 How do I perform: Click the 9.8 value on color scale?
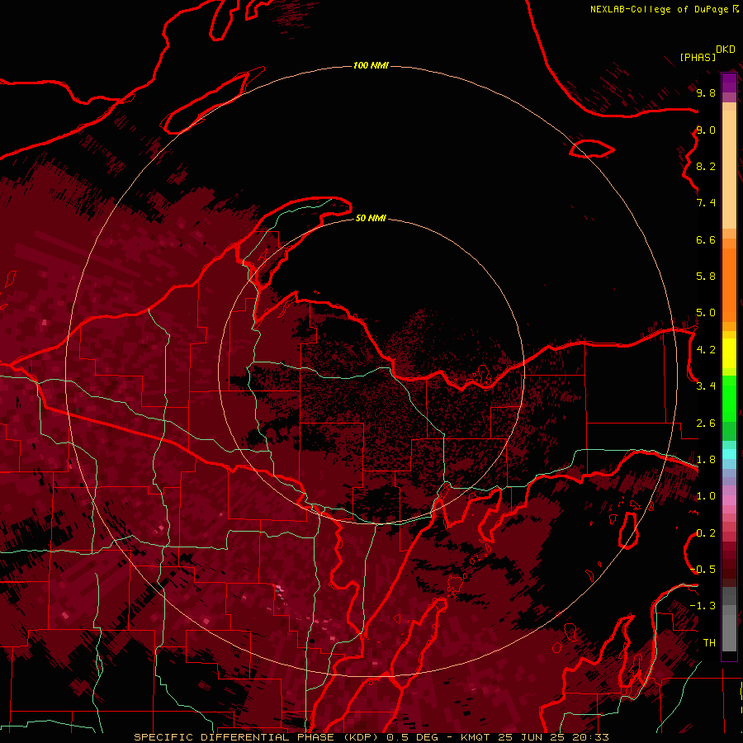point(706,92)
